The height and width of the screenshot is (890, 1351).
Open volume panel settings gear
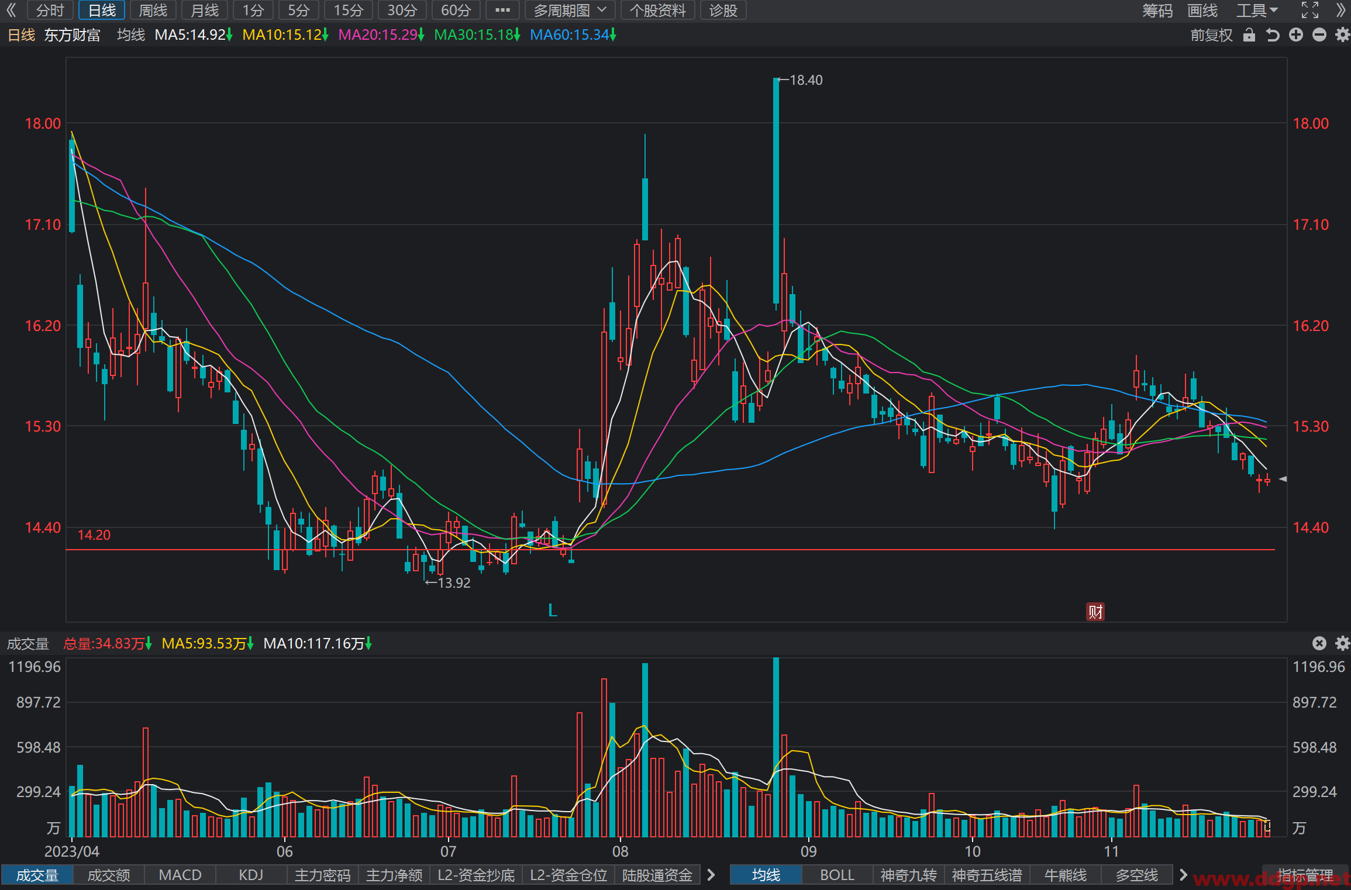pyautogui.click(x=1342, y=643)
